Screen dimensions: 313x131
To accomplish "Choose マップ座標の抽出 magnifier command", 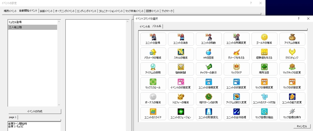I will pos(264,114).
